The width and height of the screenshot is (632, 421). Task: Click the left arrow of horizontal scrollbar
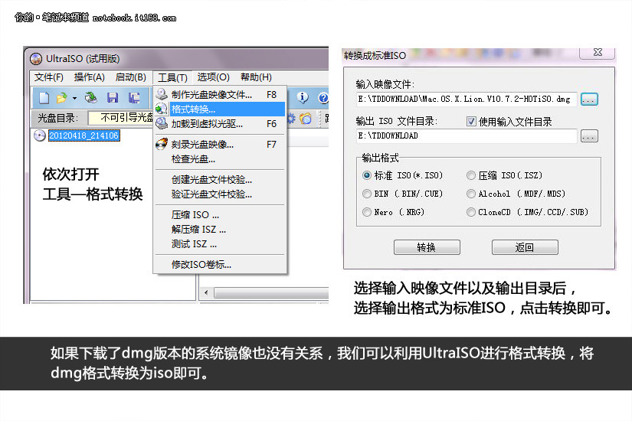tap(206, 292)
